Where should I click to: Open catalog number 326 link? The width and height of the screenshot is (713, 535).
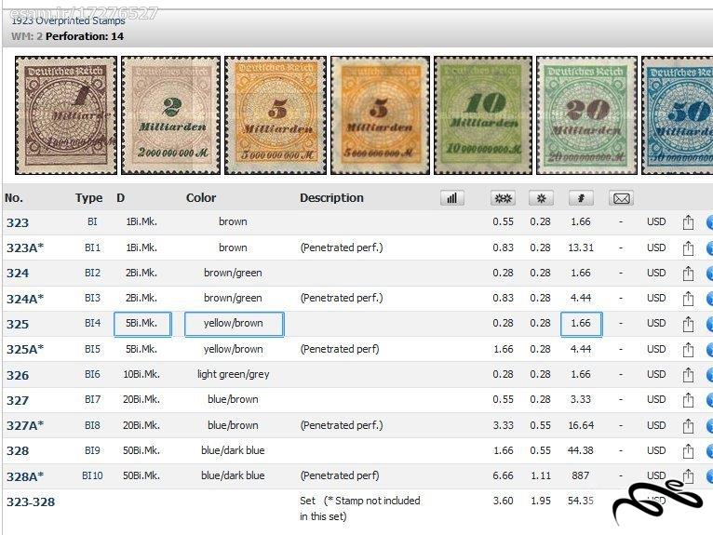pos(18,375)
